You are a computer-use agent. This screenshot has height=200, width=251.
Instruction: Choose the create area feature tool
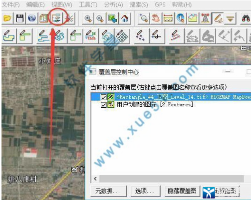pos(9,36)
